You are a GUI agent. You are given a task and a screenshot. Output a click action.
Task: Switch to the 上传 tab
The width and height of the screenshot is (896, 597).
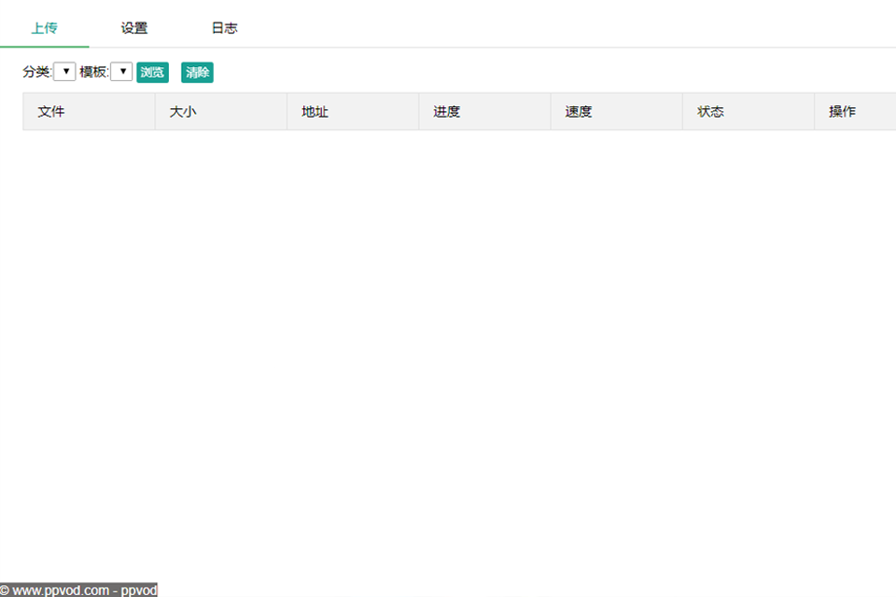click(x=44, y=28)
